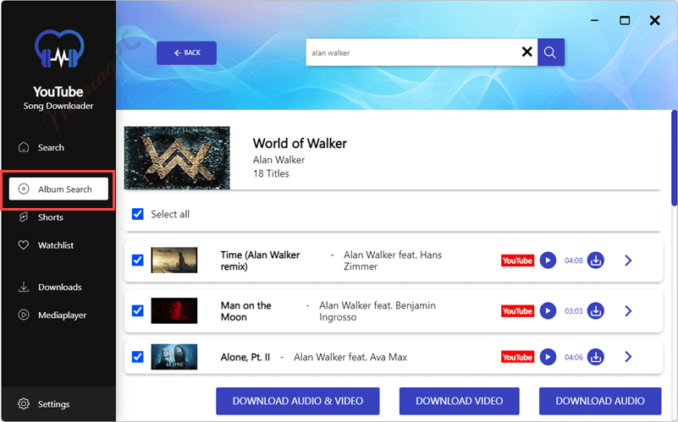Click the Time (Alan Walker remix) thumbnail
Image resolution: width=678 pixels, height=422 pixels.
pyautogui.click(x=174, y=260)
